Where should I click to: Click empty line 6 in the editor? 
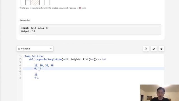coord(94,72)
